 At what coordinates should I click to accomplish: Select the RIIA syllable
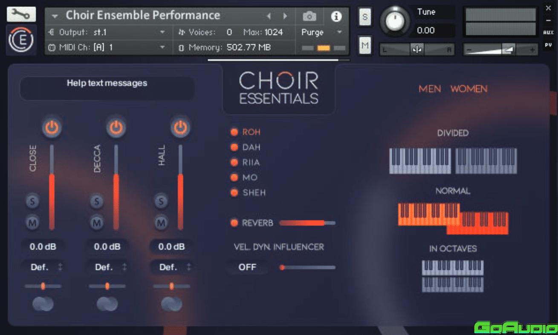click(246, 162)
